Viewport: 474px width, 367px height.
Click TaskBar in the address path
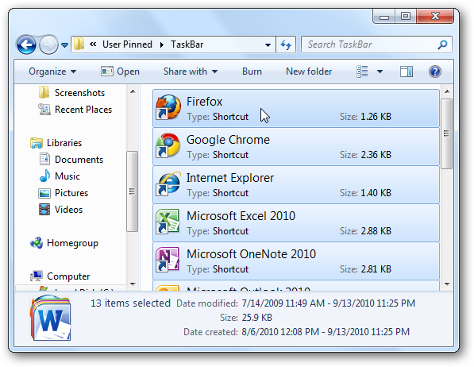tap(187, 44)
